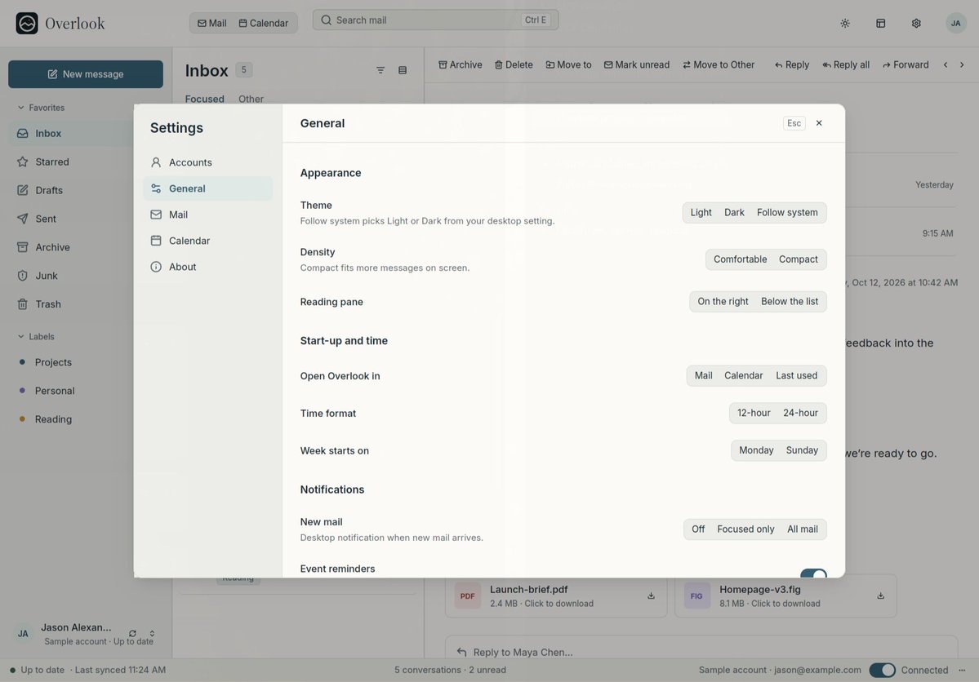Go to next message arrow
Viewport: 979px width, 682px height.
click(962, 65)
